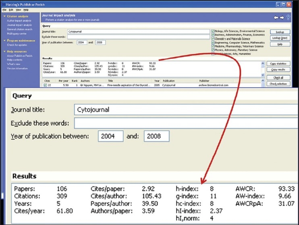Select the Fine-needle aspiration title cell

[129, 85]
